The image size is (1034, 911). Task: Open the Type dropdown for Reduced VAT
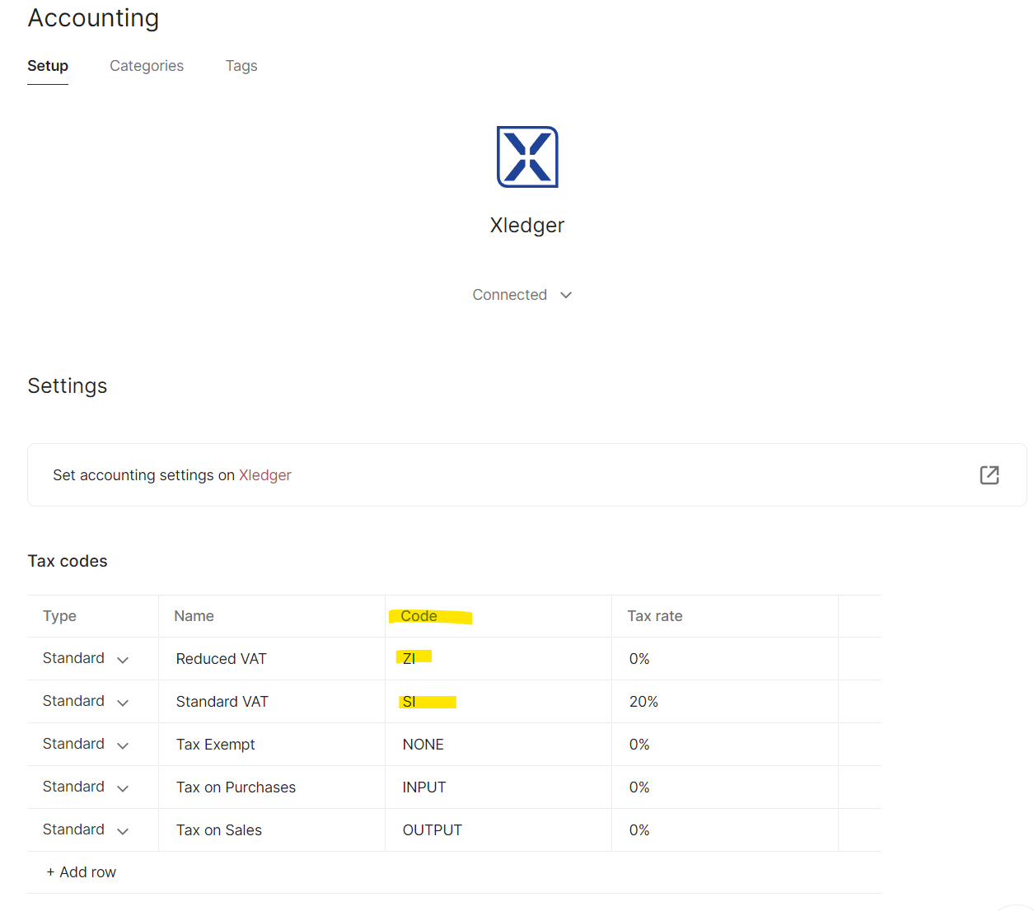pyautogui.click(x=123, y=659)
